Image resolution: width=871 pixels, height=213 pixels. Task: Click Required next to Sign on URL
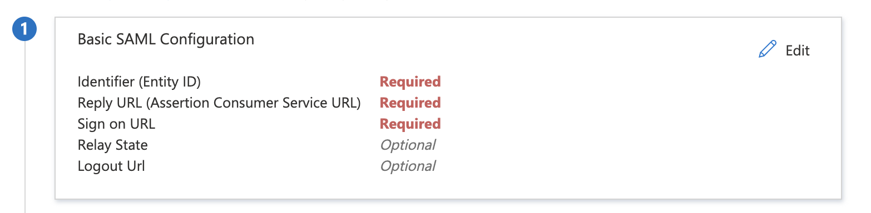[x=410, y=124]
